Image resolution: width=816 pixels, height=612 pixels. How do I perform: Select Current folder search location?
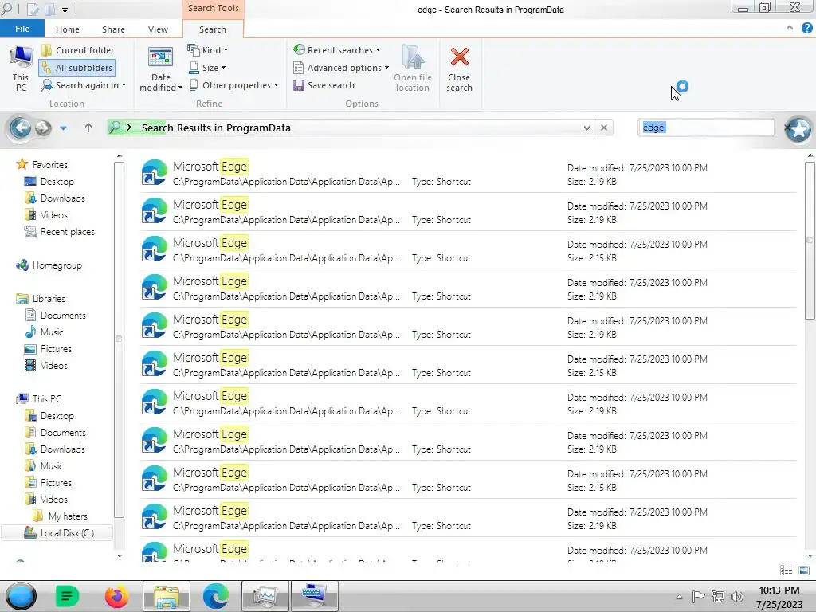(78, 50)
